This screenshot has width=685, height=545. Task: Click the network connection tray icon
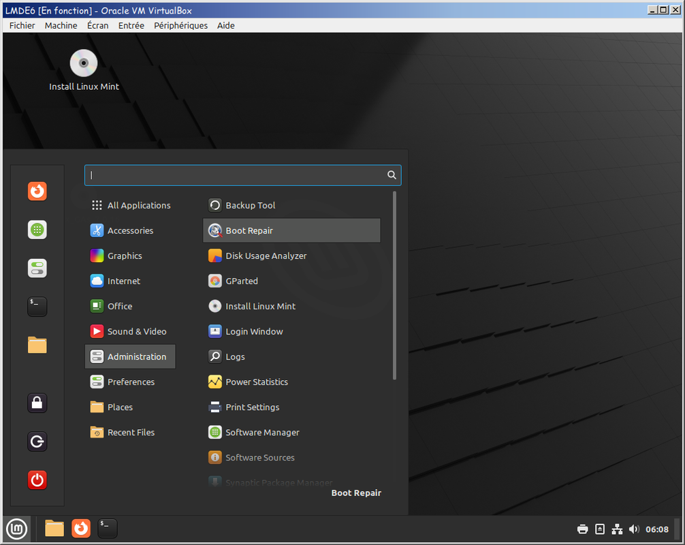(617, 529)
